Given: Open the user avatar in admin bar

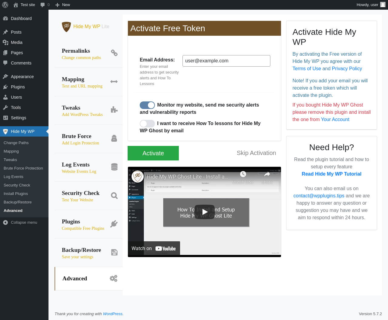Looking at the screenshot, I should click(383, 5).
